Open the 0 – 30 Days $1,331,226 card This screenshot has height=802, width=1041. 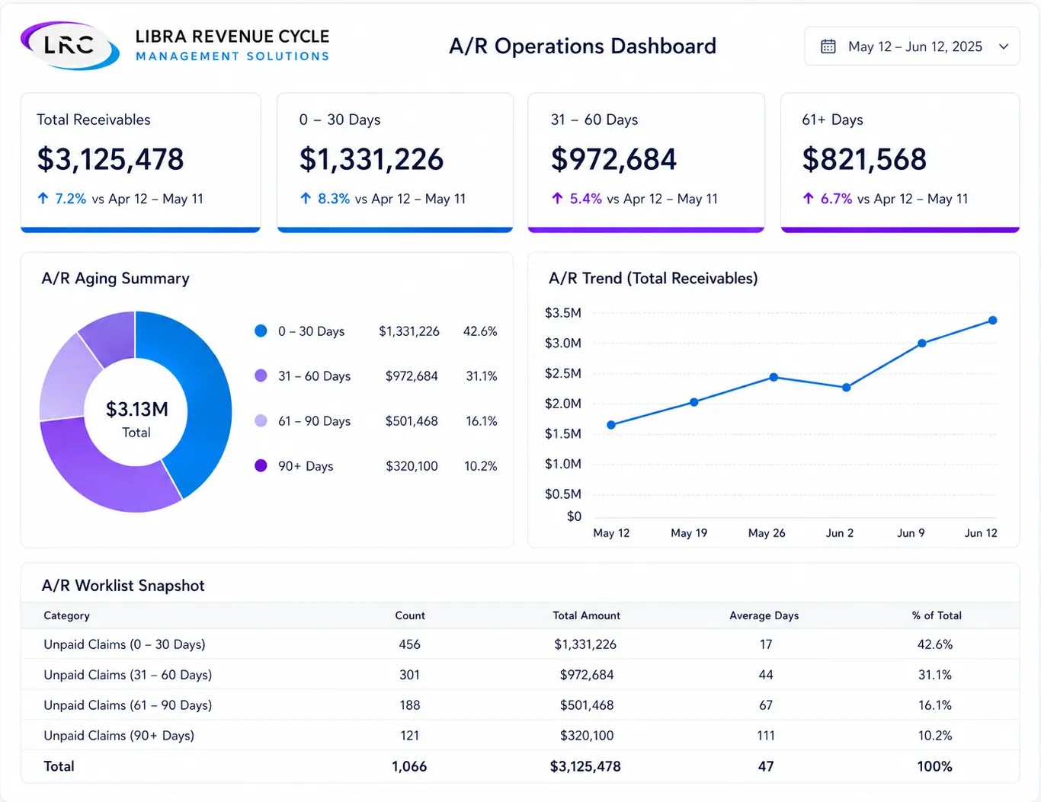[x=395, y=162]
